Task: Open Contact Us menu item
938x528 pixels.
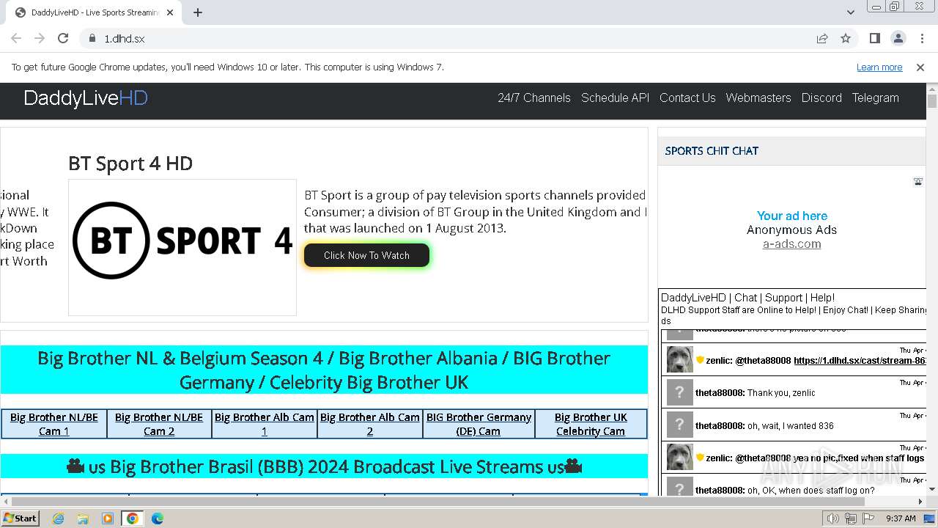Action: [687, 98]
